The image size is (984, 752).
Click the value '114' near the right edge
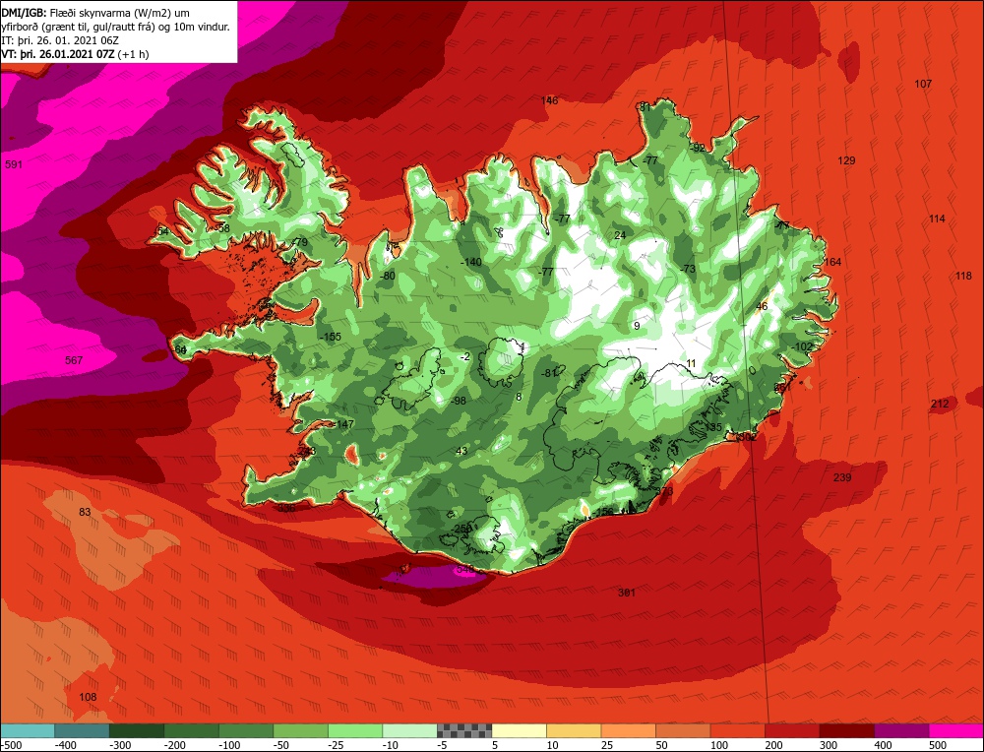937,219
